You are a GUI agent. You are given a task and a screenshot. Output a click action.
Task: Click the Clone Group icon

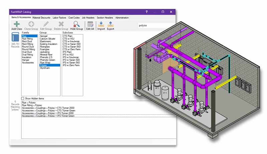coord(31,24)
